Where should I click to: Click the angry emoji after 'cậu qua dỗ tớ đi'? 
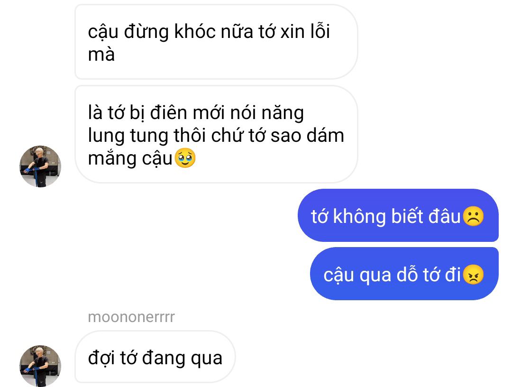click(473, 275)
